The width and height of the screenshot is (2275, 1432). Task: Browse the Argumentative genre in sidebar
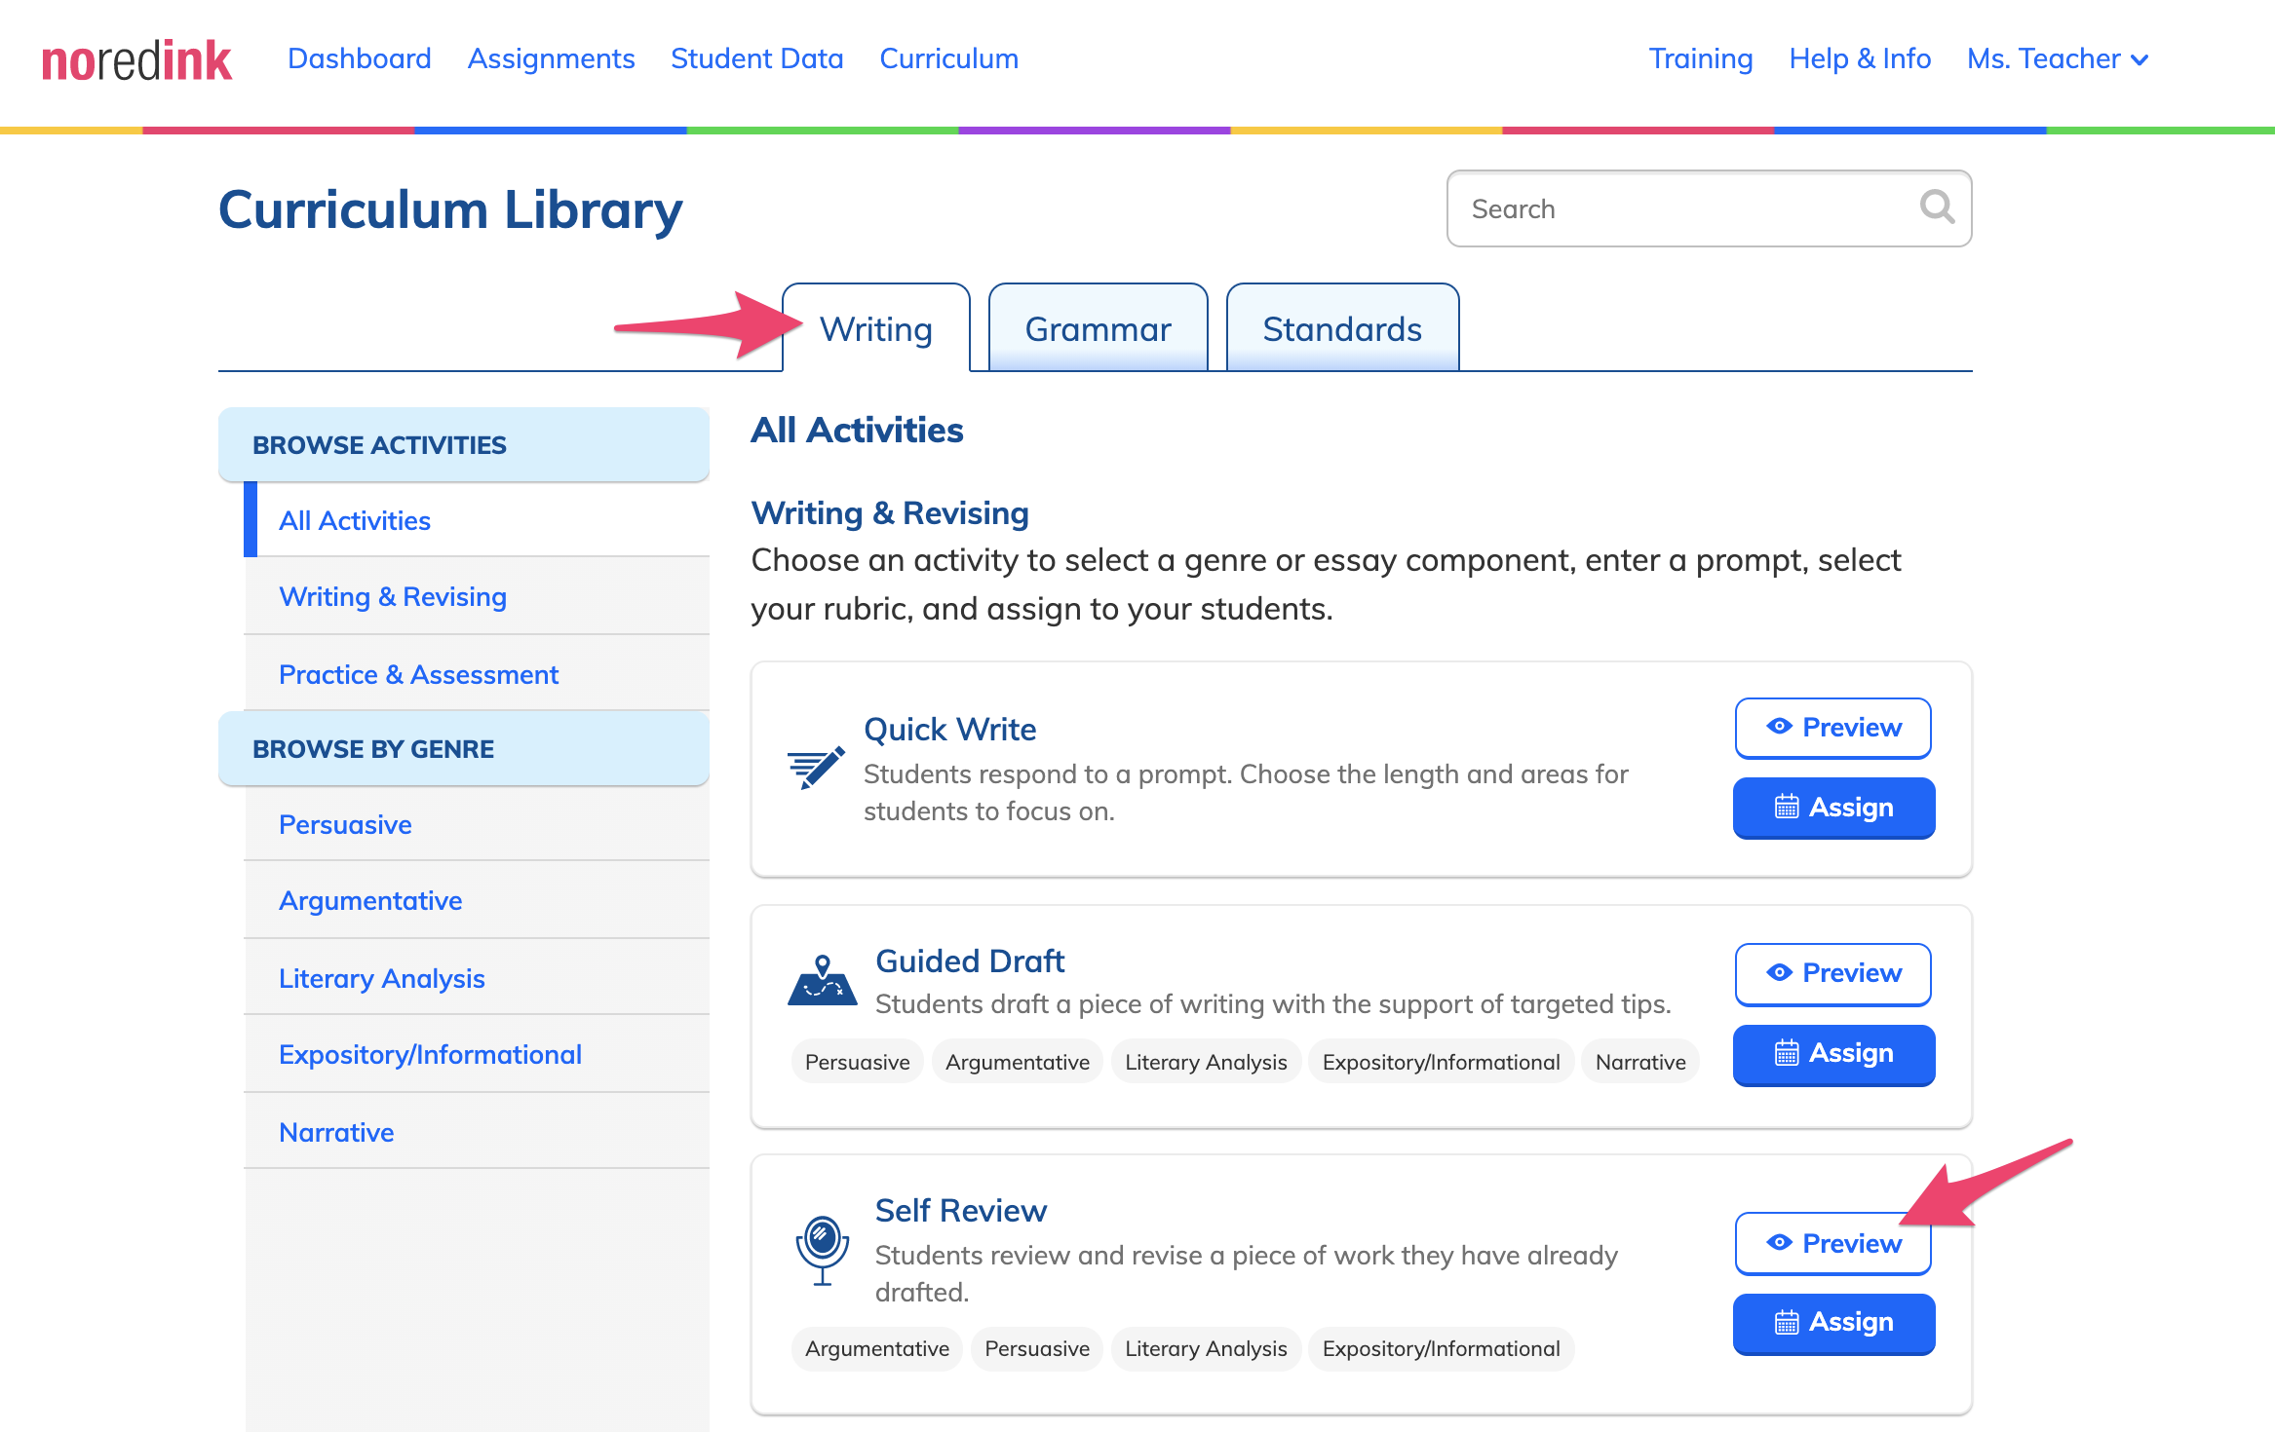point(477,900)
